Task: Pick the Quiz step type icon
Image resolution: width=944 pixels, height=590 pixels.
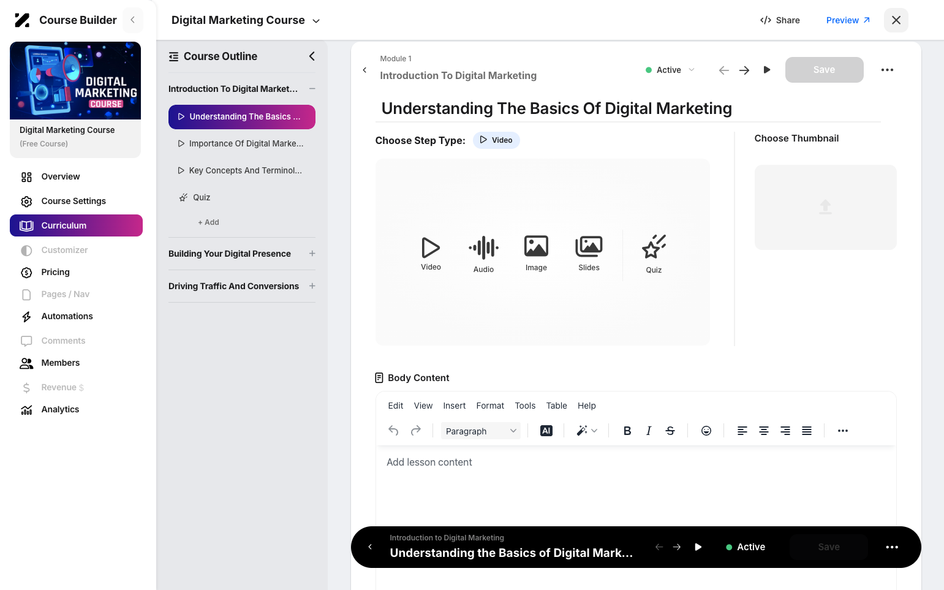Action: pyautogui.click(x=654, y=247)
